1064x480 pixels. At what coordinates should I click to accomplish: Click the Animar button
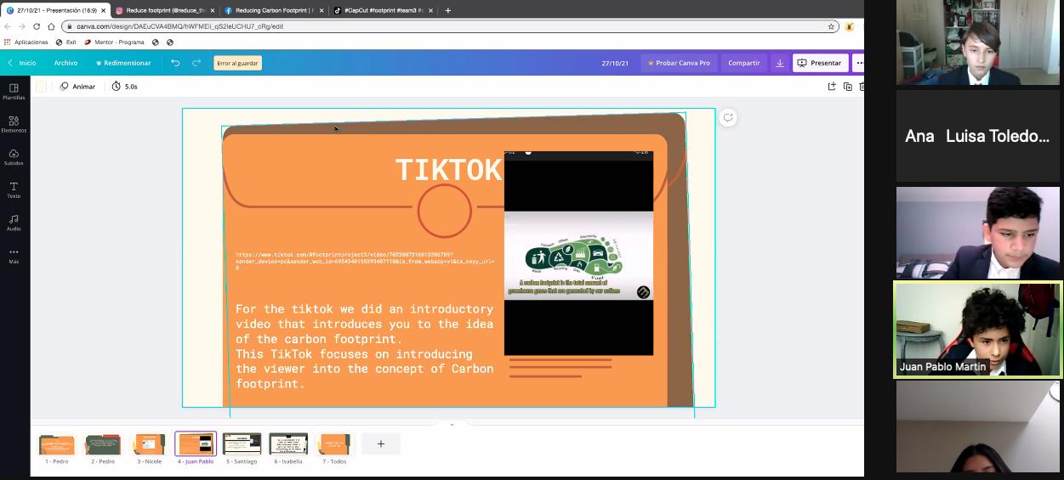click(77, 87)
